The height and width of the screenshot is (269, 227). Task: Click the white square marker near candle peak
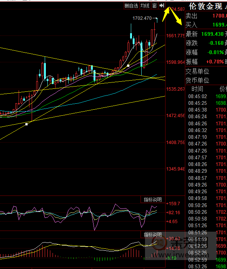click(x=128, y=66)
